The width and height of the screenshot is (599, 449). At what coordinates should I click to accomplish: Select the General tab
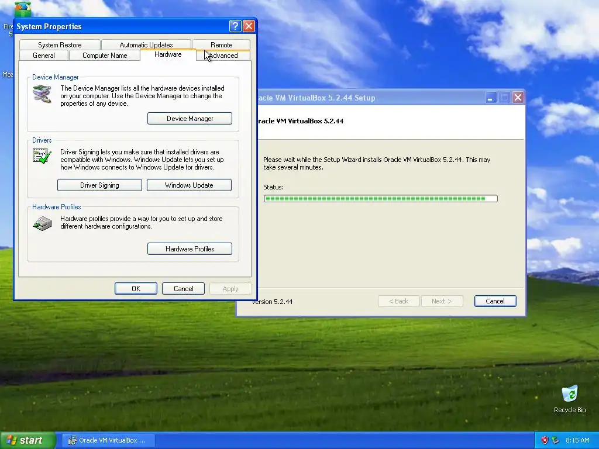(43, 56)
